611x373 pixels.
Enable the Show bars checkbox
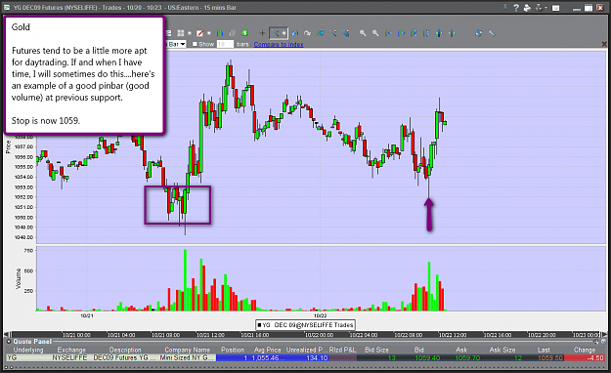(195, 44)
